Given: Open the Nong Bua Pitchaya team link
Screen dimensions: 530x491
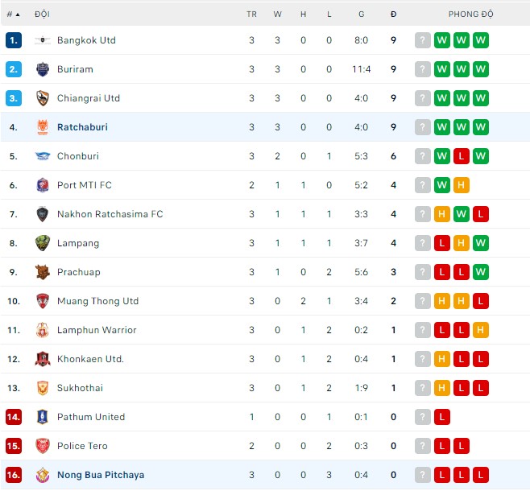Looking at the screenshot, I should coord(101,475).
